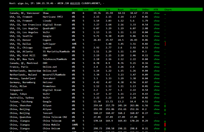Select the 263.06 worst value for Shenzhen

(x=134, y=106)
